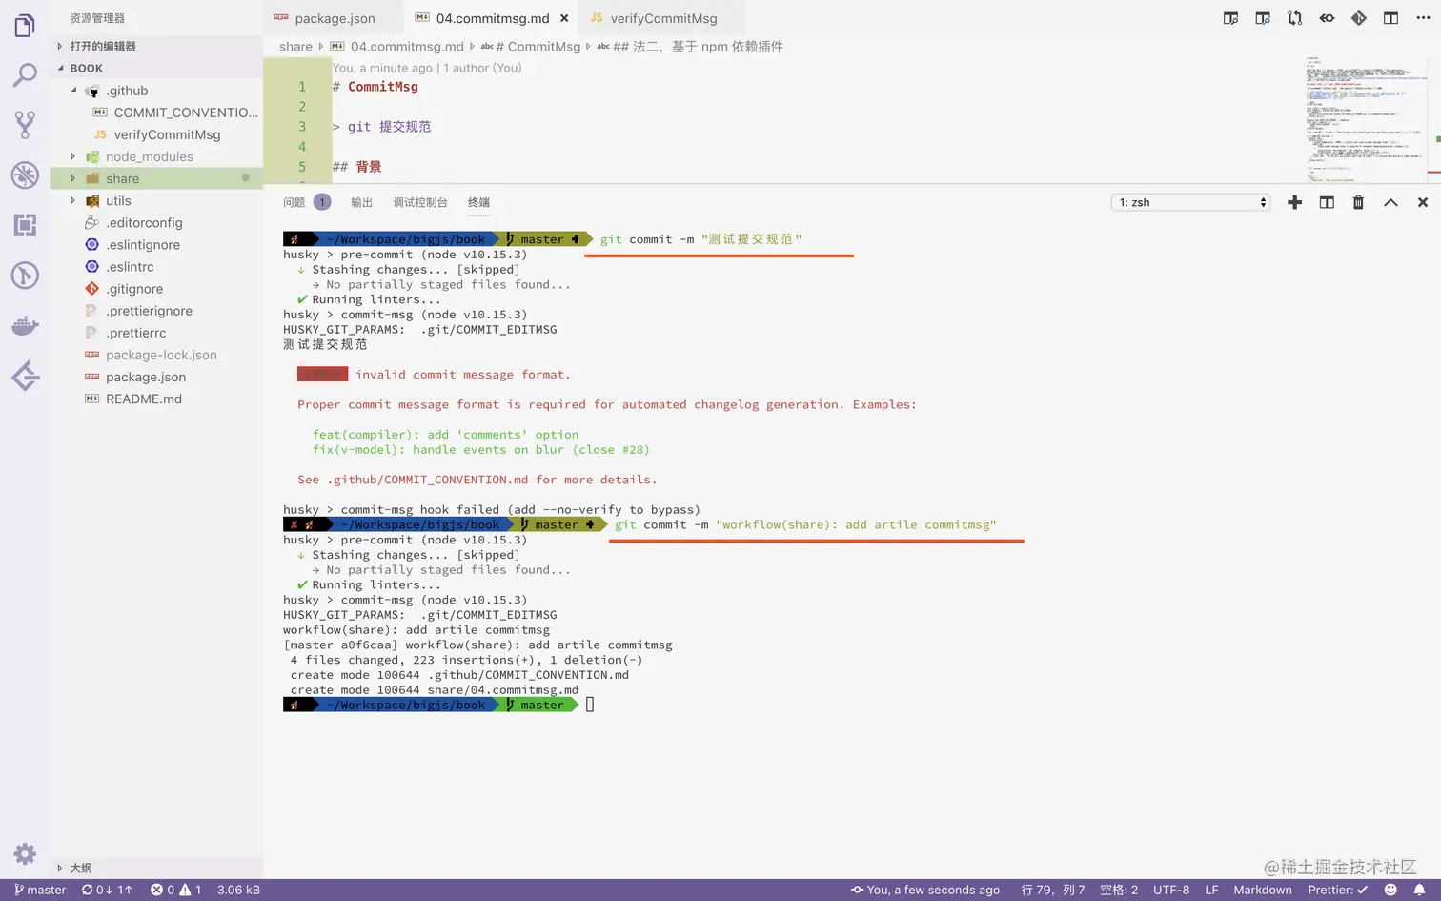Open the Docker view in activity bar

coord(25,326)
